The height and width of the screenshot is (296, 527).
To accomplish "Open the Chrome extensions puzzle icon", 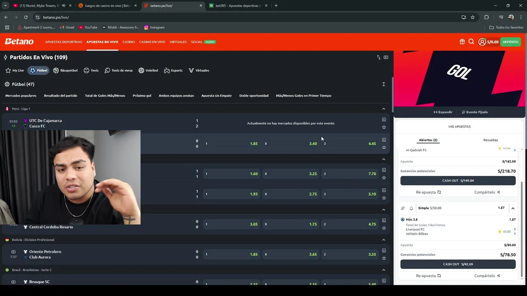I will [486, 17].
